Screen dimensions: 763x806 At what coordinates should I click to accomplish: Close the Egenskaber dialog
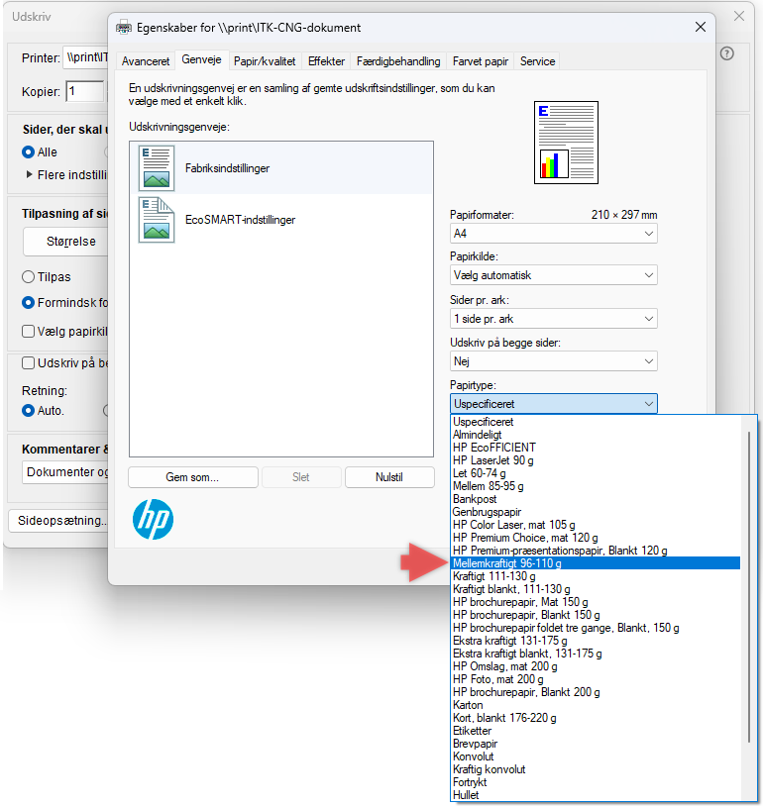(701, 27)
